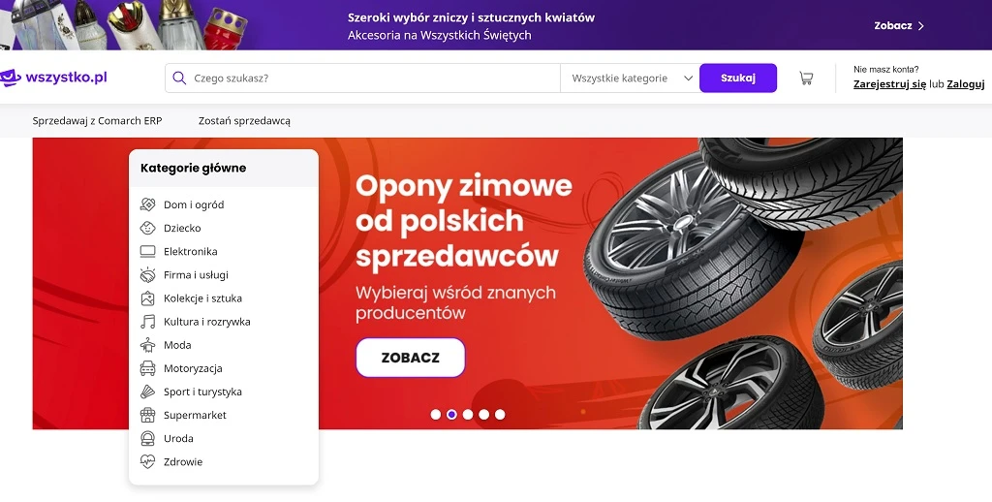This screenshot has height=502, width=992.
Task: Select the Elektronika laptop icon
Action: click(147, 251)
